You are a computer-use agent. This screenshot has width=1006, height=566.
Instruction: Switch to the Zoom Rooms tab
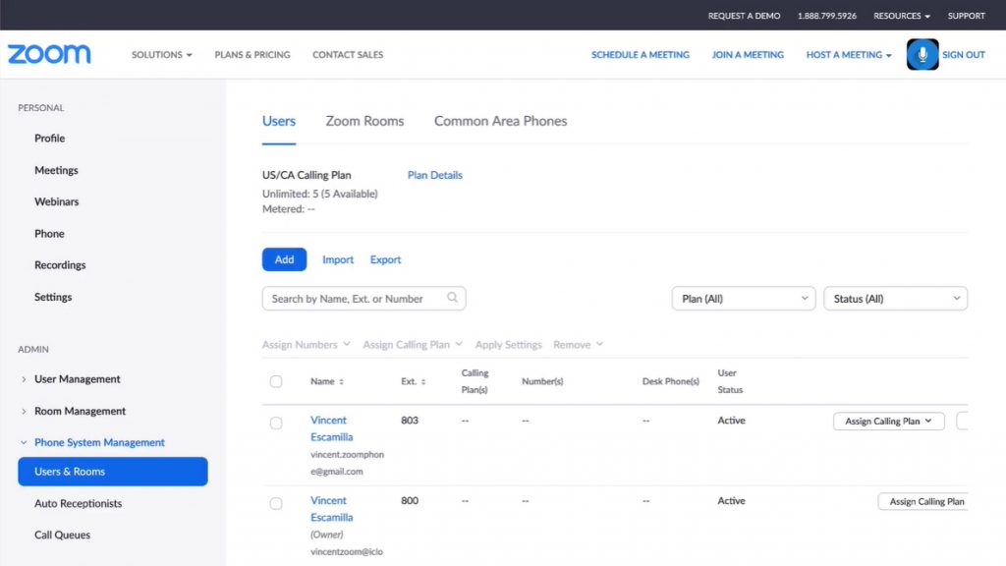364,121
